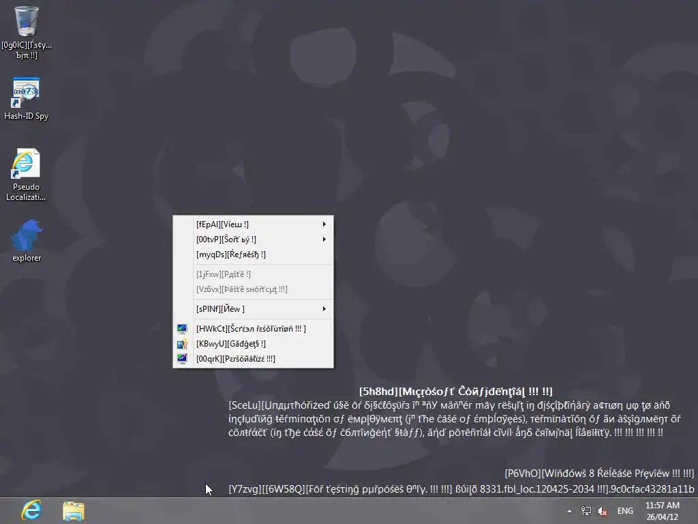
Task: Expand the Sort by submenu arrow
Action: coord(324,239)
